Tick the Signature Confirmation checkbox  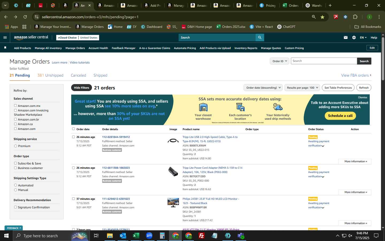click(x=16, y=207)
